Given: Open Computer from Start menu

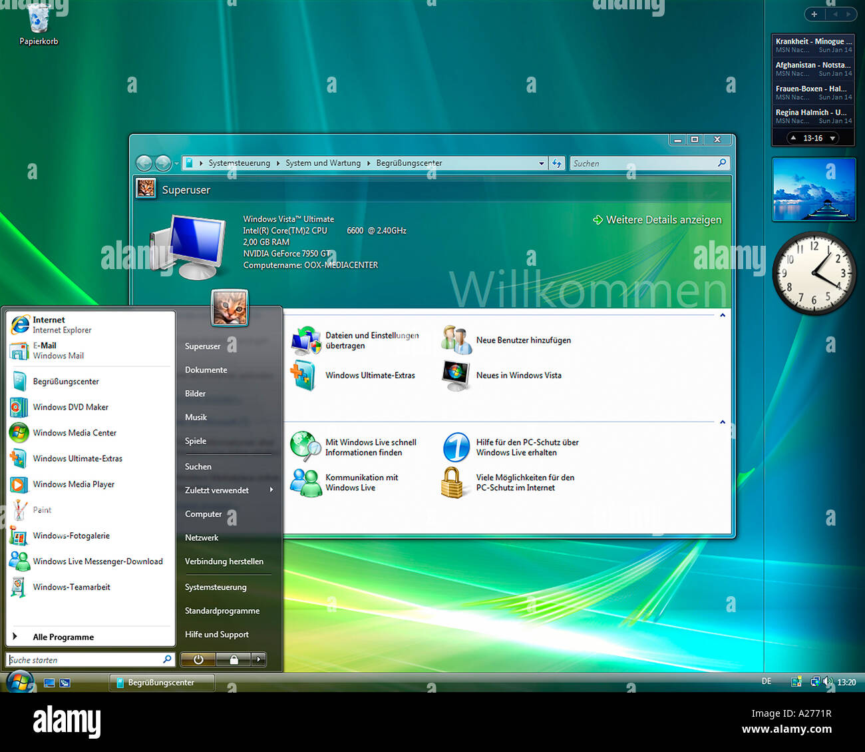Looking at the screenshot, I should 204,514.
